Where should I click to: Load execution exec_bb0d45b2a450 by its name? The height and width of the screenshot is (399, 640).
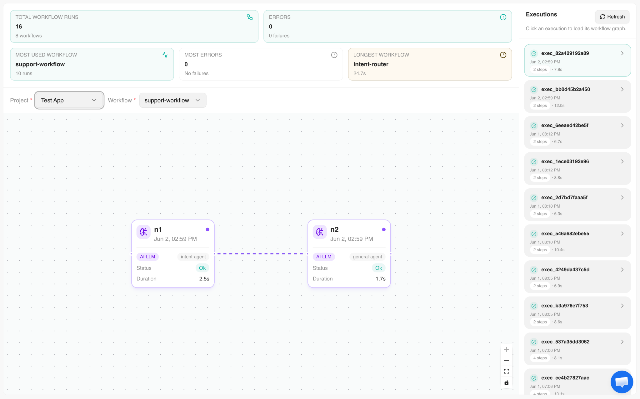pos(566,89)
